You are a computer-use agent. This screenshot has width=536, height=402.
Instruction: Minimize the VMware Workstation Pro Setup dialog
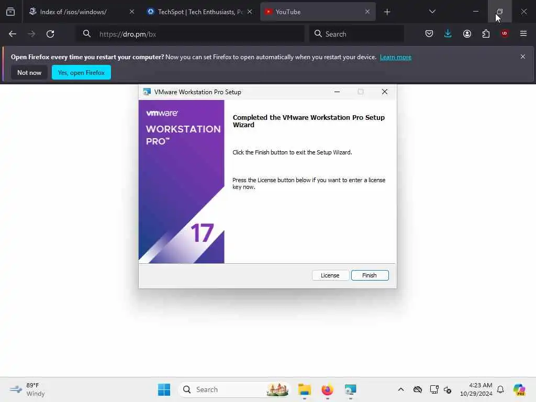[x=337, y=92]
